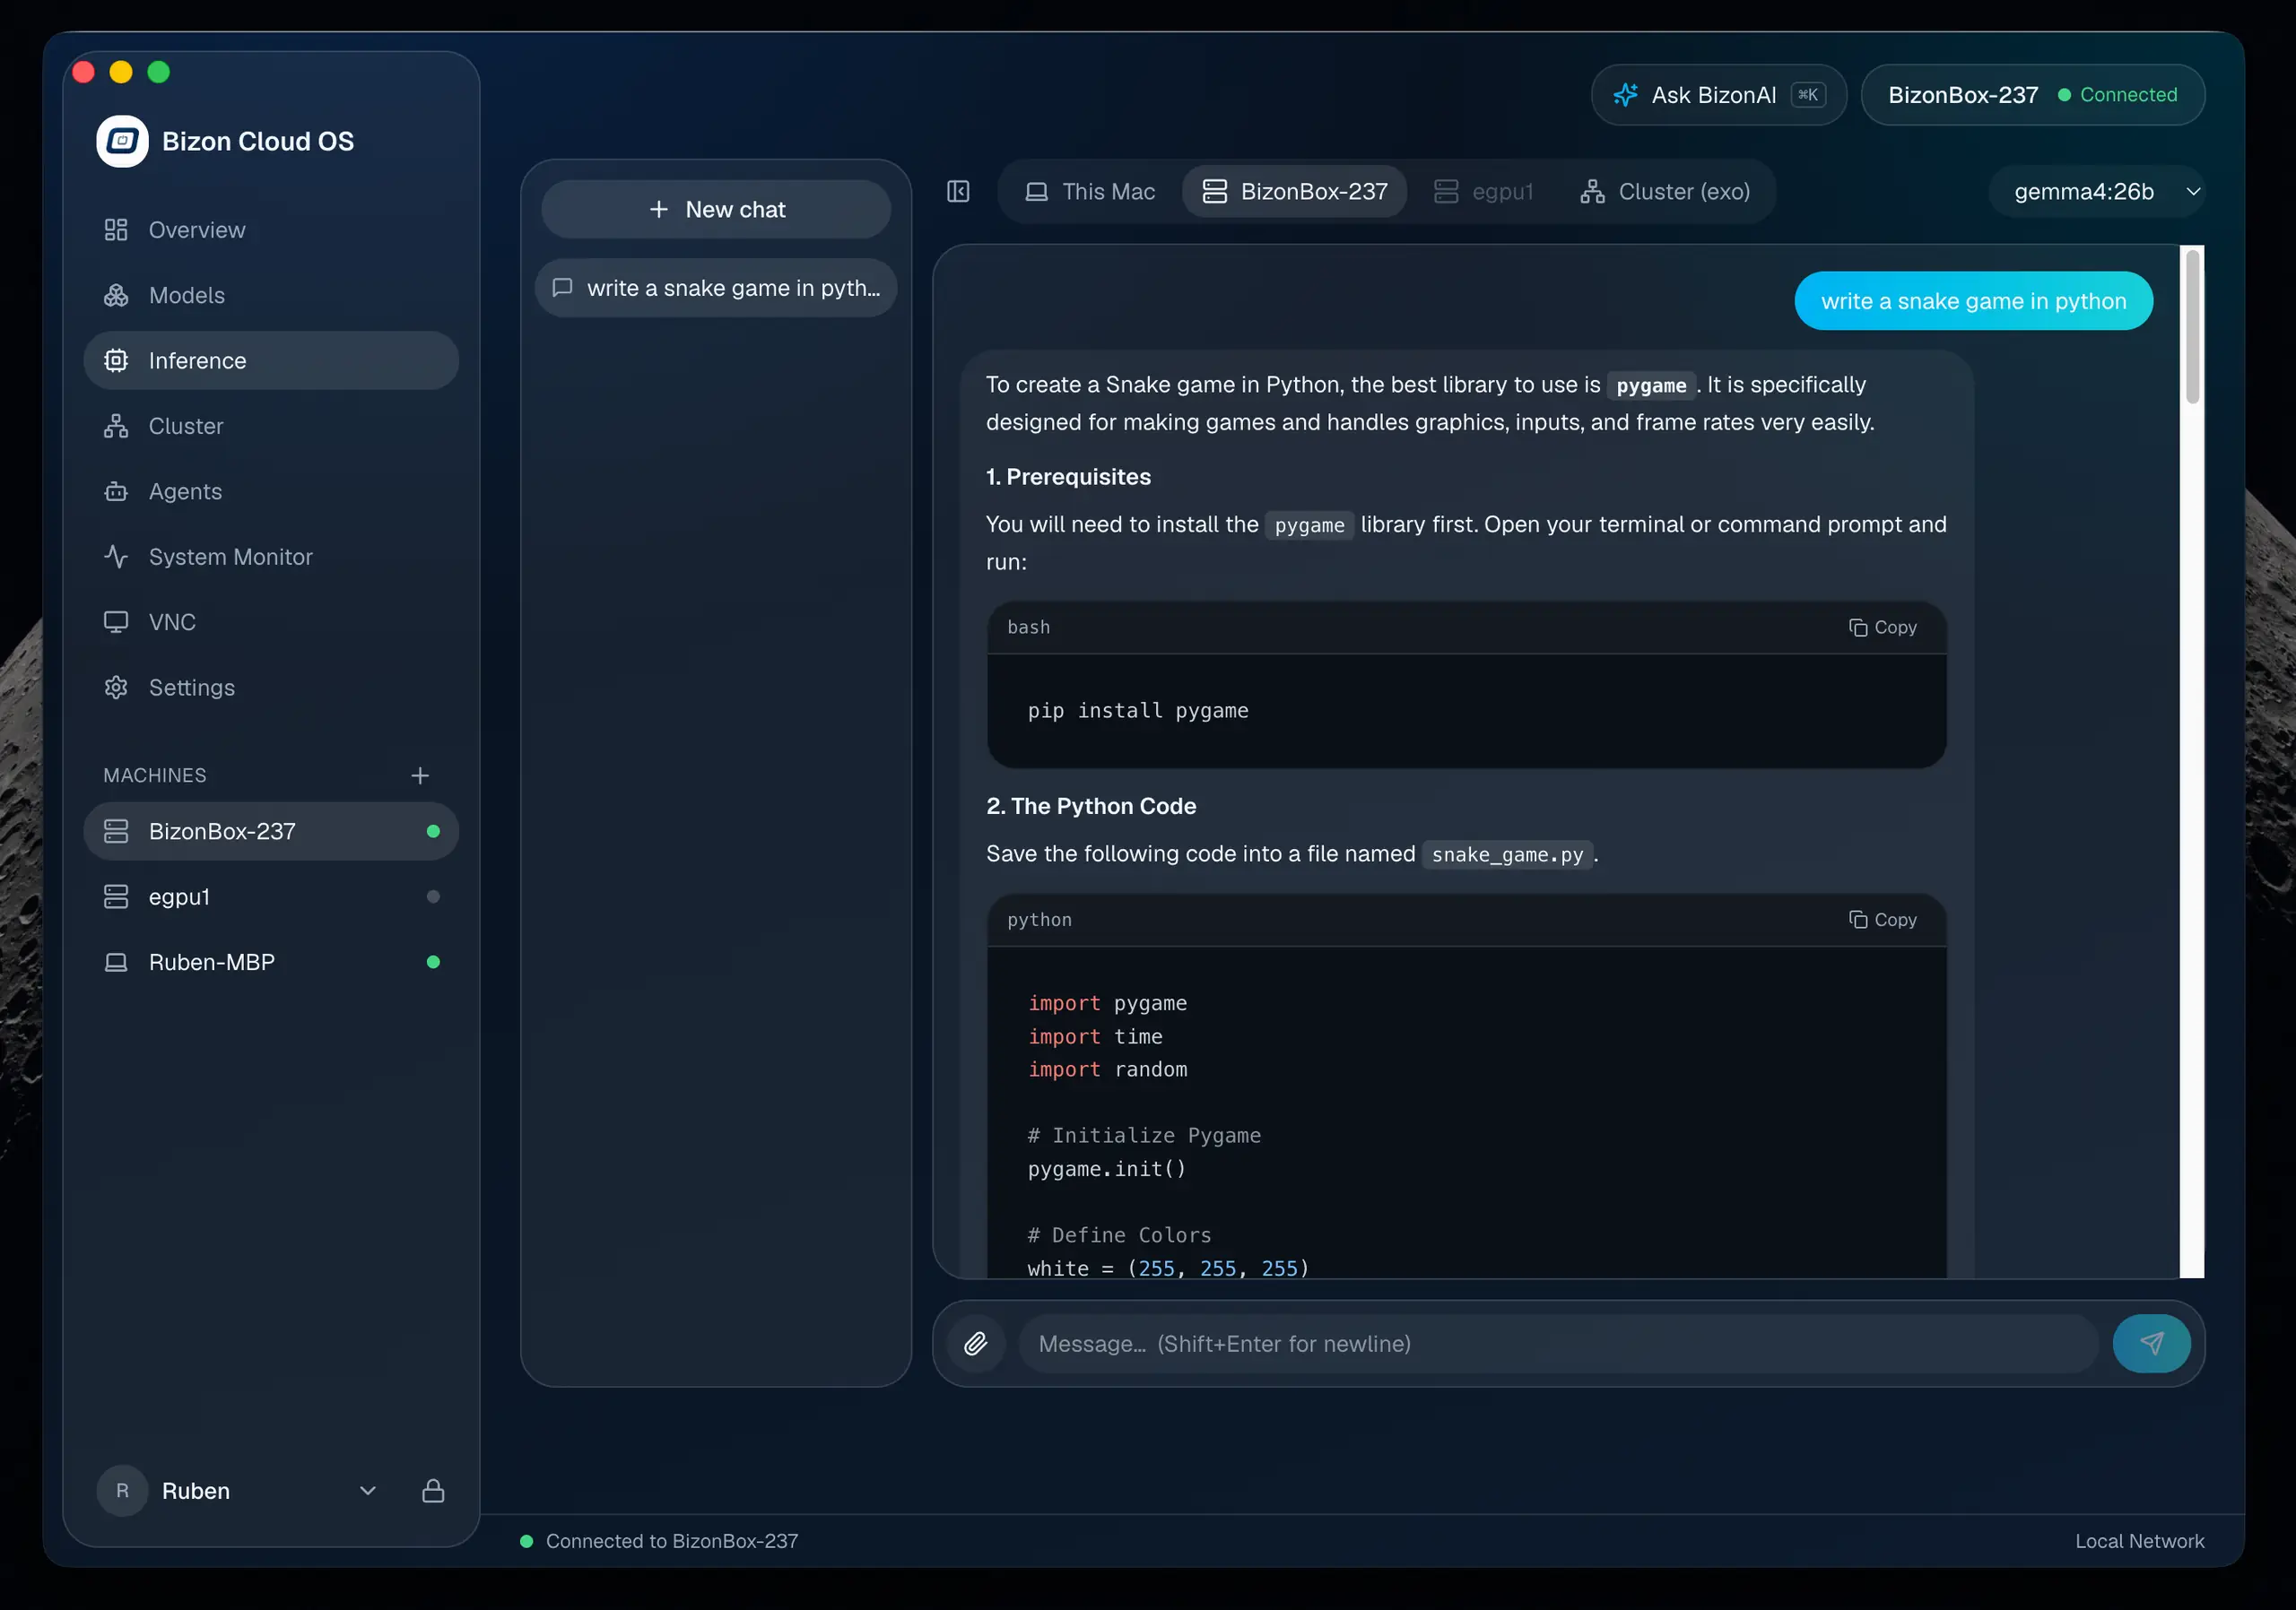Open the snake game chat history entry

tap(716, 288)
